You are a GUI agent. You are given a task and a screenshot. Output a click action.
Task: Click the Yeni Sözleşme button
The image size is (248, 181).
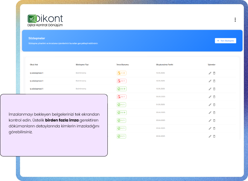coord(226,40)
